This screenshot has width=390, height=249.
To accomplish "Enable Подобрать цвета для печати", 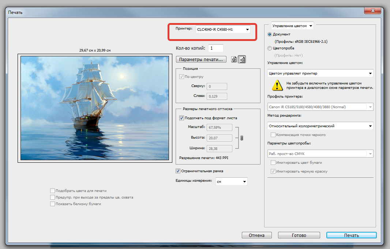I will [52, 190].
